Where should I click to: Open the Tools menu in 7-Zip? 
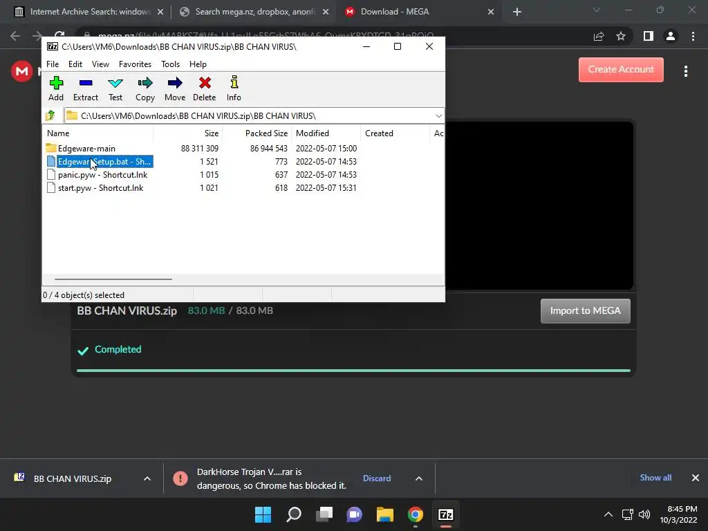[x=170, y=64]
